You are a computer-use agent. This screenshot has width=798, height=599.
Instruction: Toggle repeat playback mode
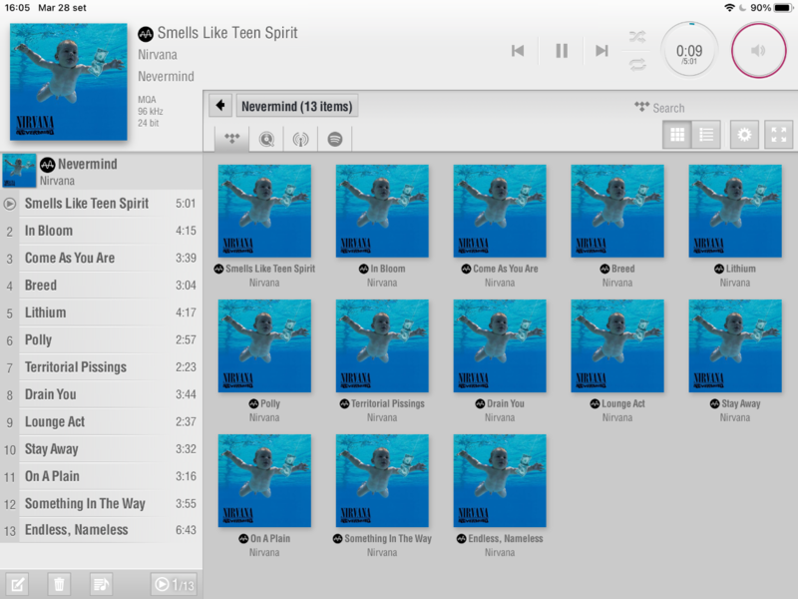tap(636, 64)
